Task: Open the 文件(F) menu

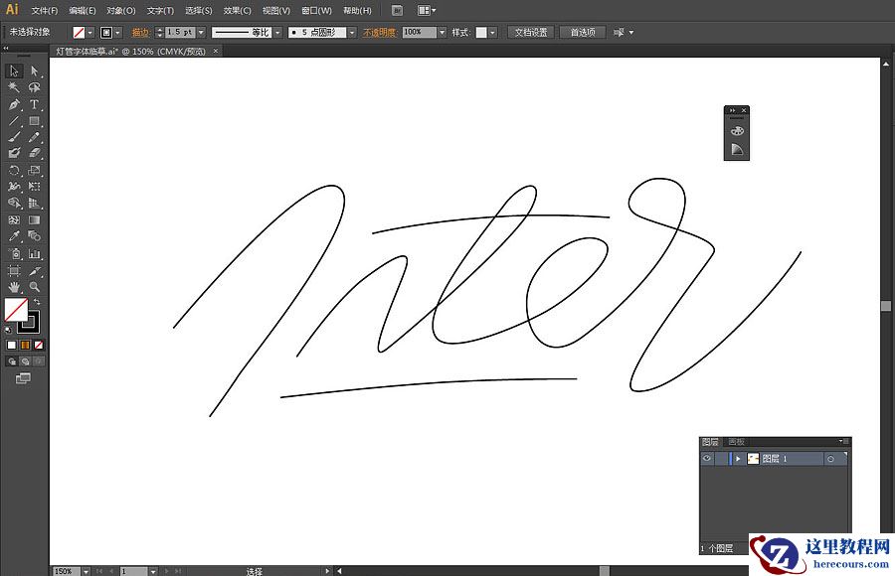Action: (45, 10)
